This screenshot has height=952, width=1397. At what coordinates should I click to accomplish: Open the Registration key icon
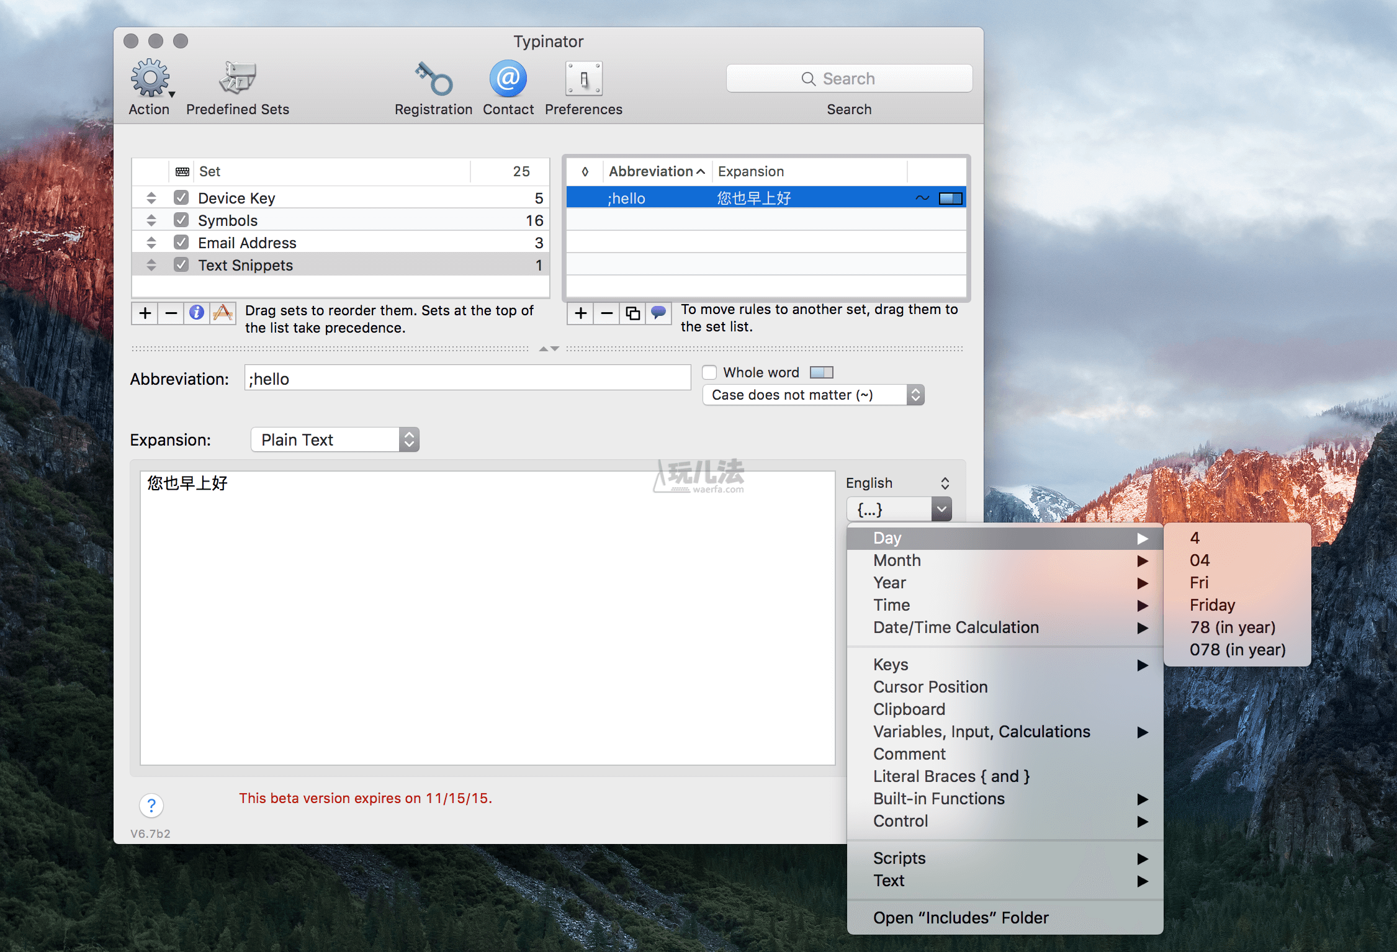coord(433,79)
